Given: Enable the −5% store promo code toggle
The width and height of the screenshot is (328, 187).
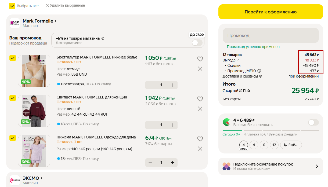Looking at the screenshot, I should click(197, 43).
